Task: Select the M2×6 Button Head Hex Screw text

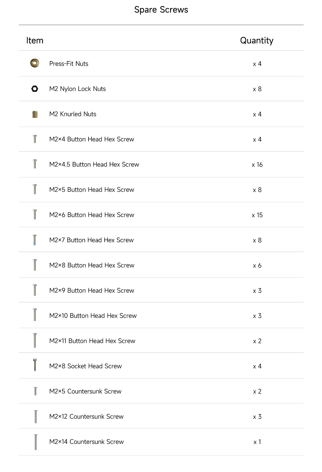Action: [x=92, y=215]
